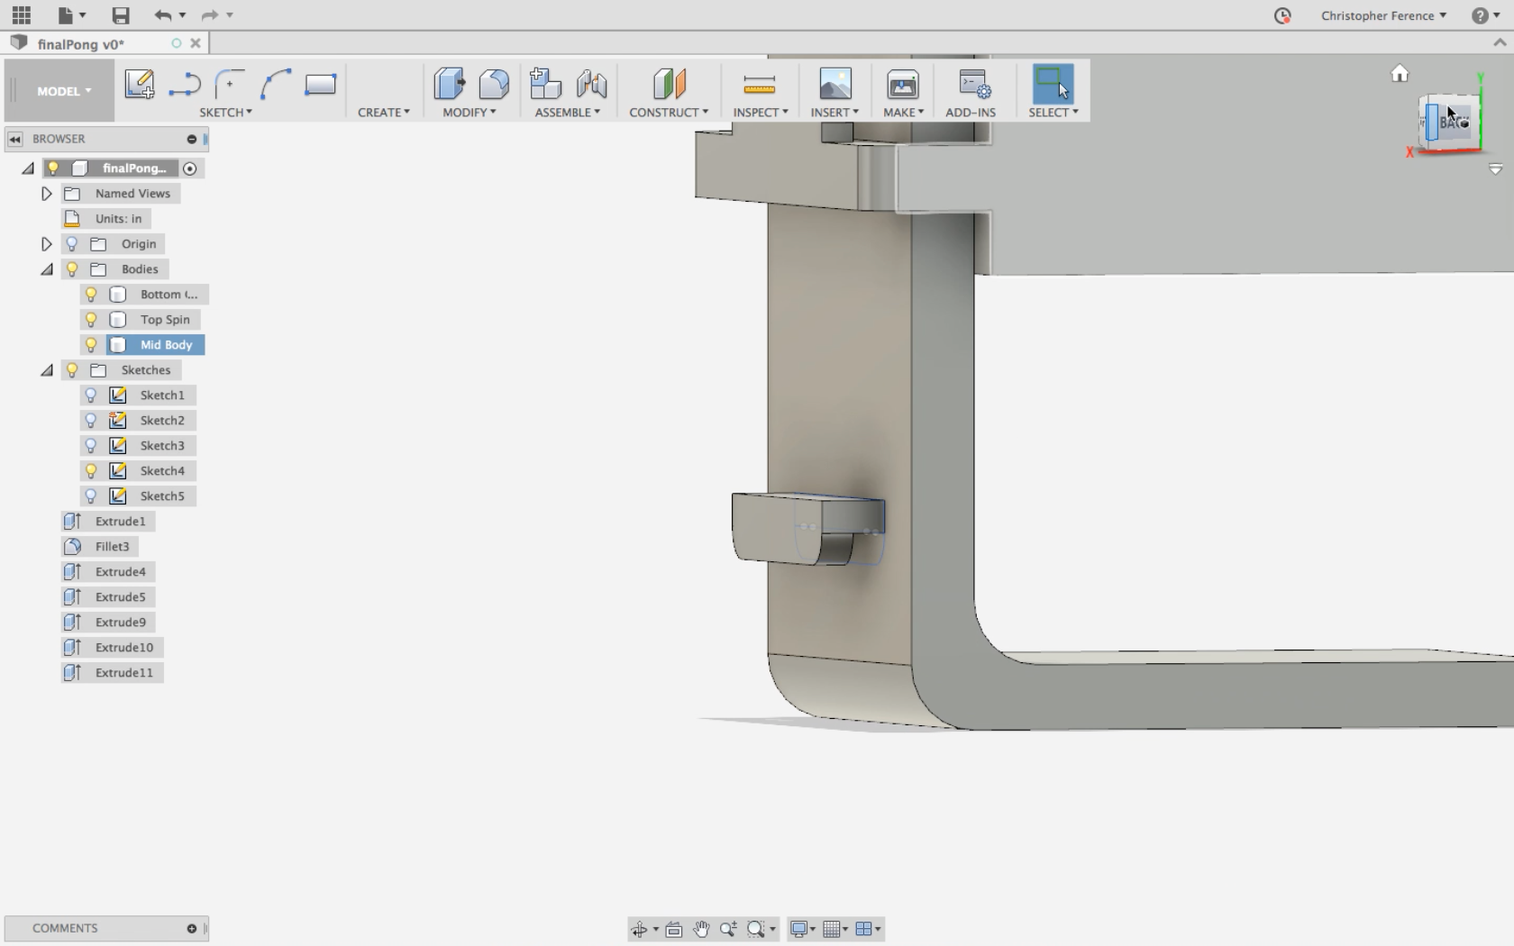This screenshot has width=1514, height=946.
Task: Click the Fillet icon in the Modify panel
Action: point(496,84)
